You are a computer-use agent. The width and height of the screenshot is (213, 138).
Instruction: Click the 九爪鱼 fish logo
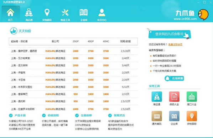(203, 14)
